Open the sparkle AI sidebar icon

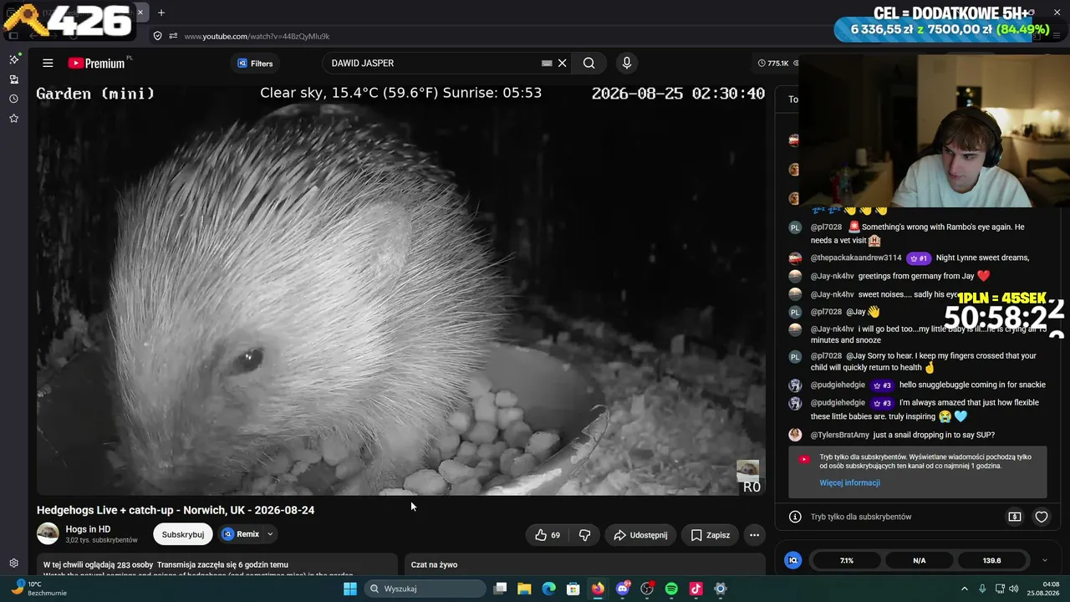13,59
